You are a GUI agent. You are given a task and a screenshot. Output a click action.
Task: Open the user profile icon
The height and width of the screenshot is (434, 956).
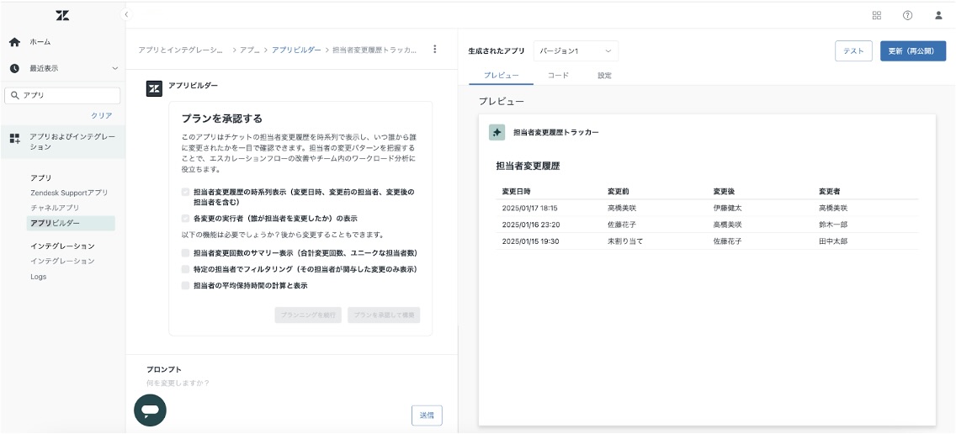pyautogui.click(x=938, y=15)
